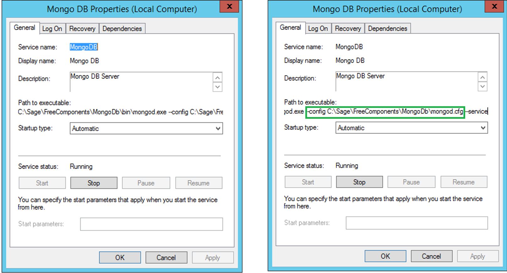Click Apply in right dialog
Screen dimensions: 507x273
(x=478, y=256)
